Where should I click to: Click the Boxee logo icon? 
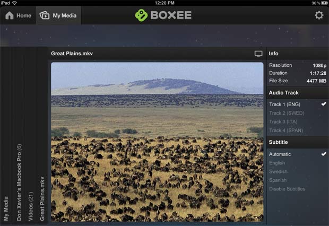point(141,15)
